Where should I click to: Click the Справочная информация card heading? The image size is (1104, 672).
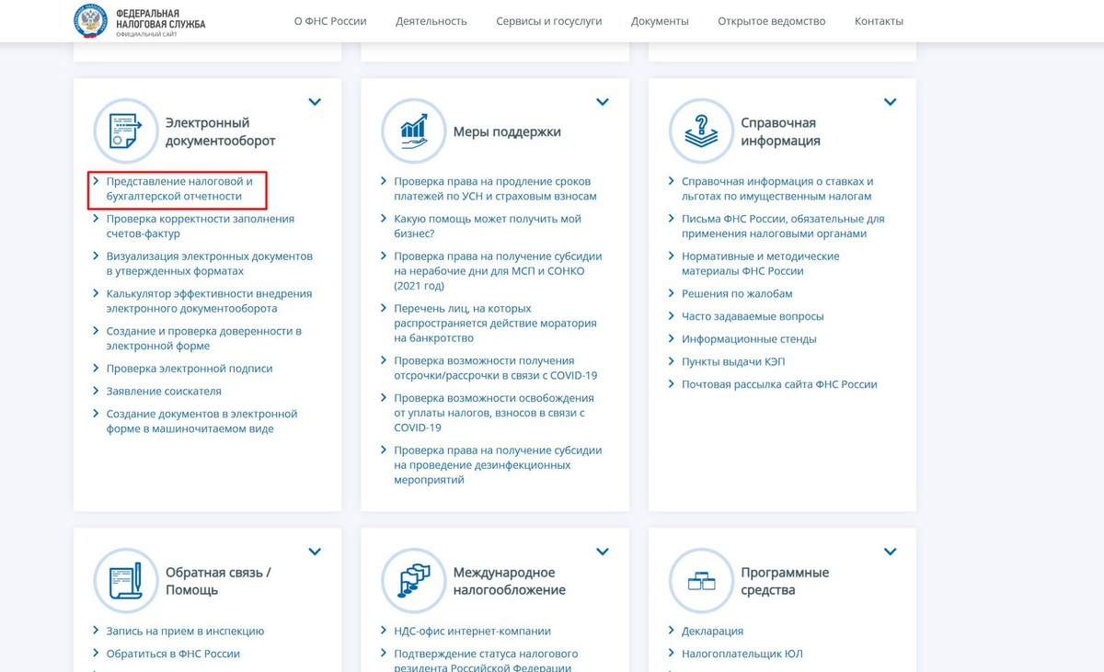point(780,131)
